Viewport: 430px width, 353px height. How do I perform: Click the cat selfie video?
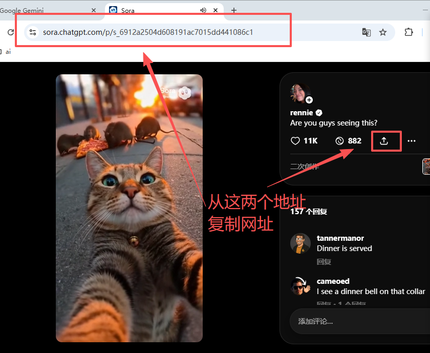129,208
